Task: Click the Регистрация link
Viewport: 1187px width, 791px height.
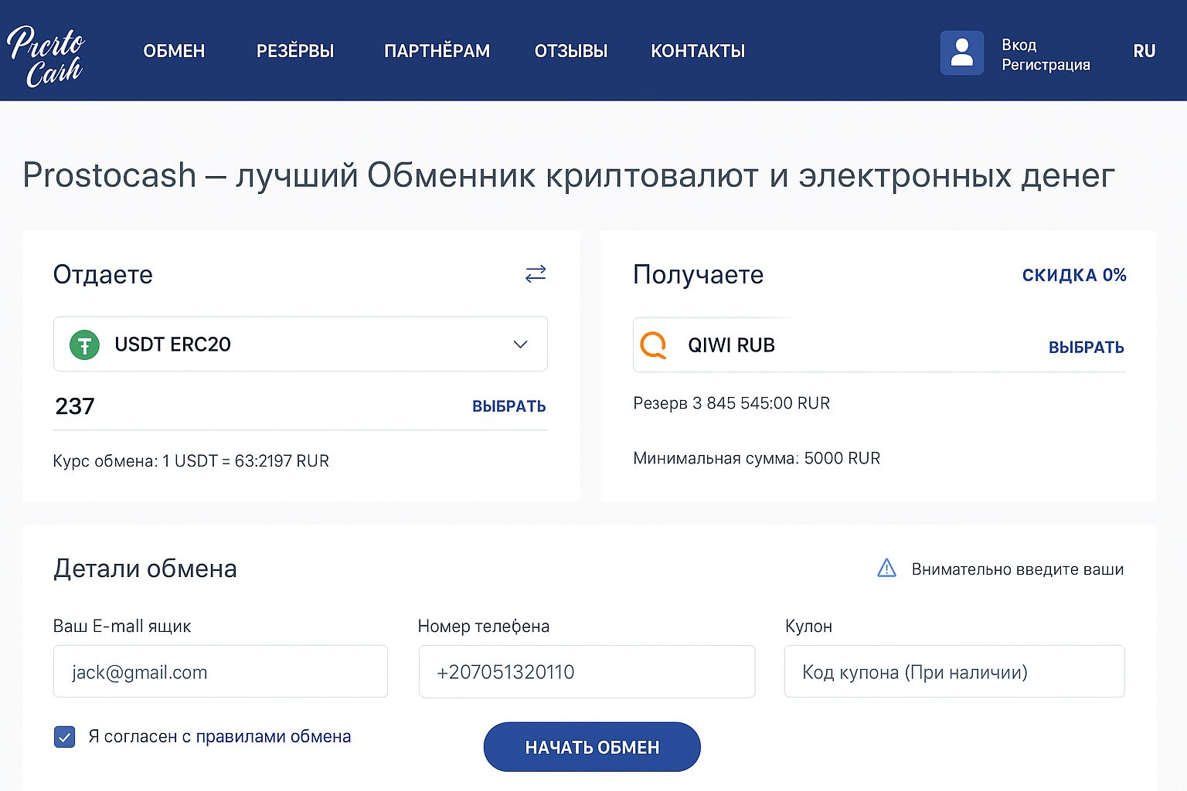Action: (x=1046, y=65)
